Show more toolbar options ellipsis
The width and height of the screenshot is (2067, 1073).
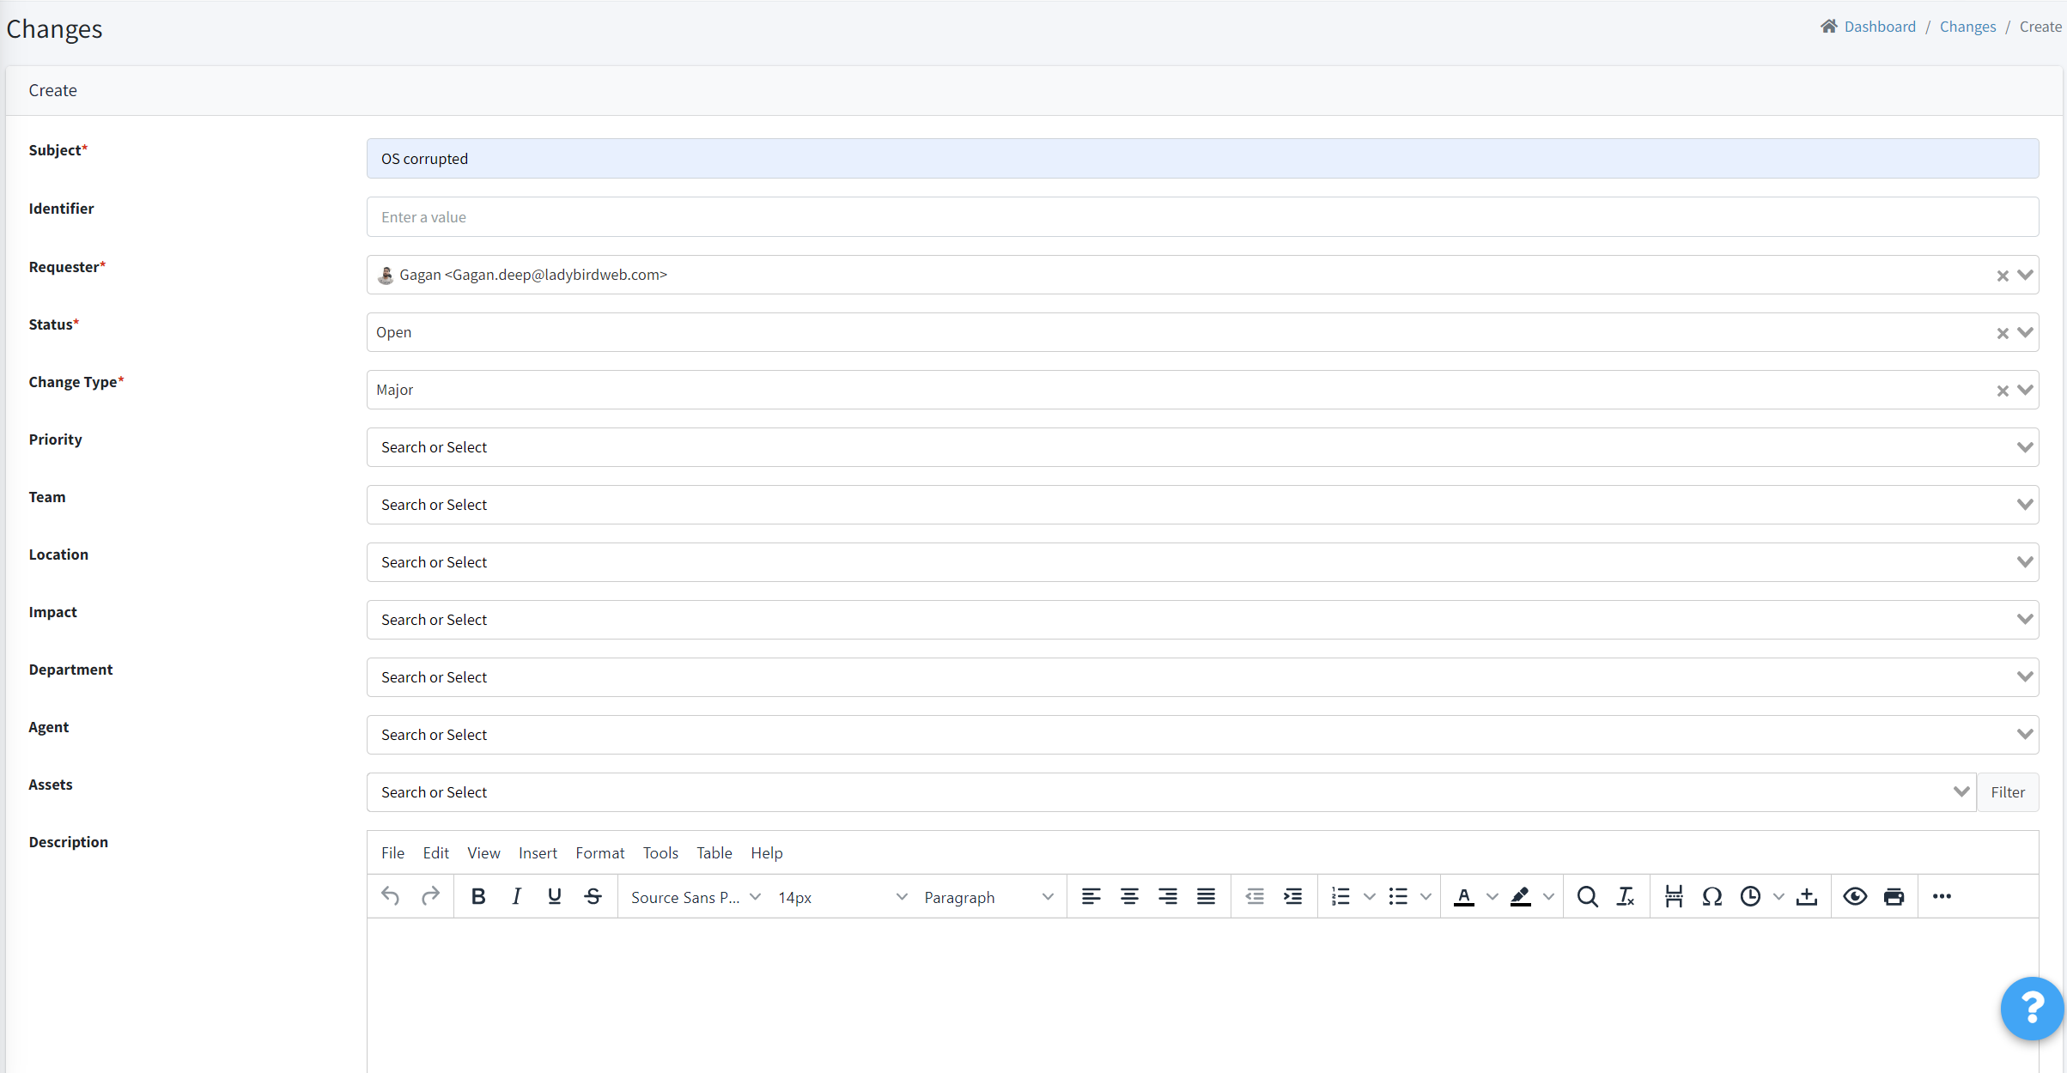1942,896
